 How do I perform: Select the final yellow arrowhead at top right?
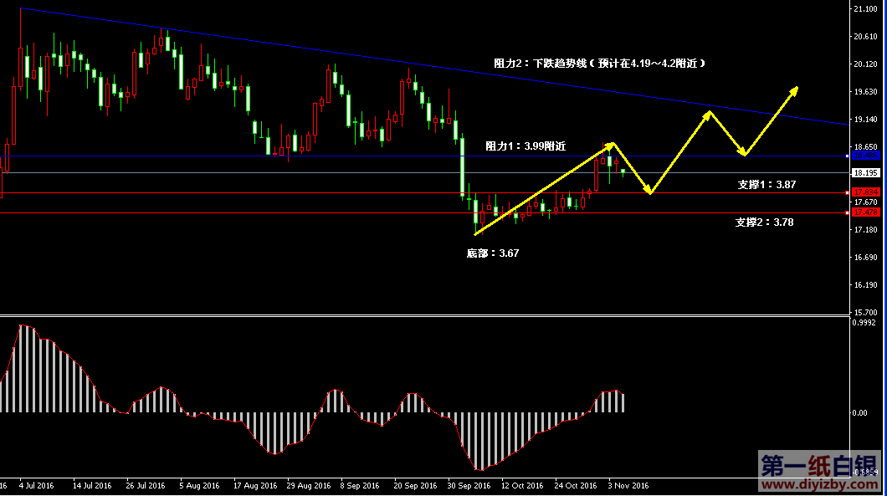coord(793,90)
